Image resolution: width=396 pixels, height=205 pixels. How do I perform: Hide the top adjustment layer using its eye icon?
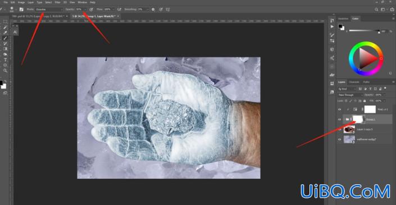coord(340,109)
